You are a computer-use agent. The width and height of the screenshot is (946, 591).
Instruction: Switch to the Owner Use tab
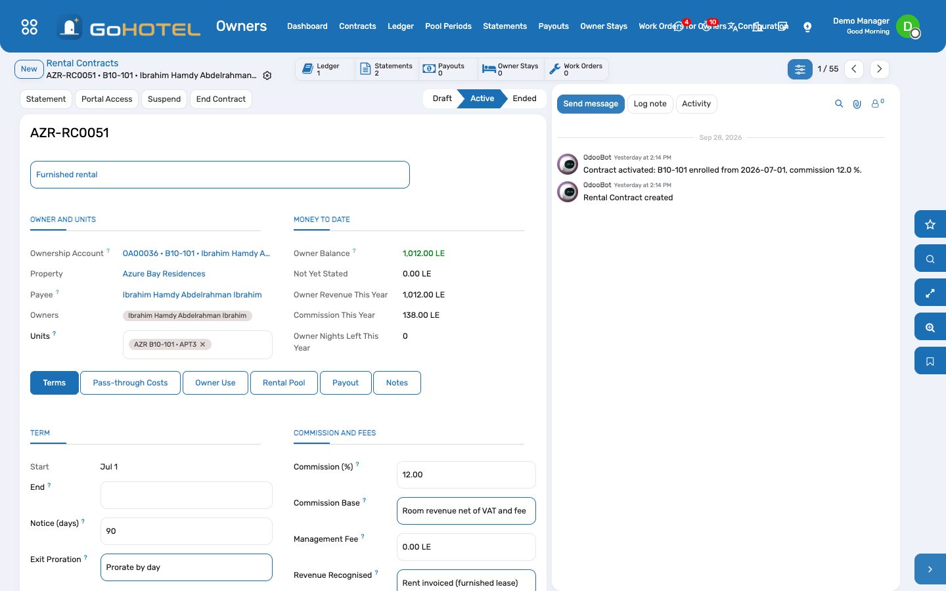pos(215,383)
